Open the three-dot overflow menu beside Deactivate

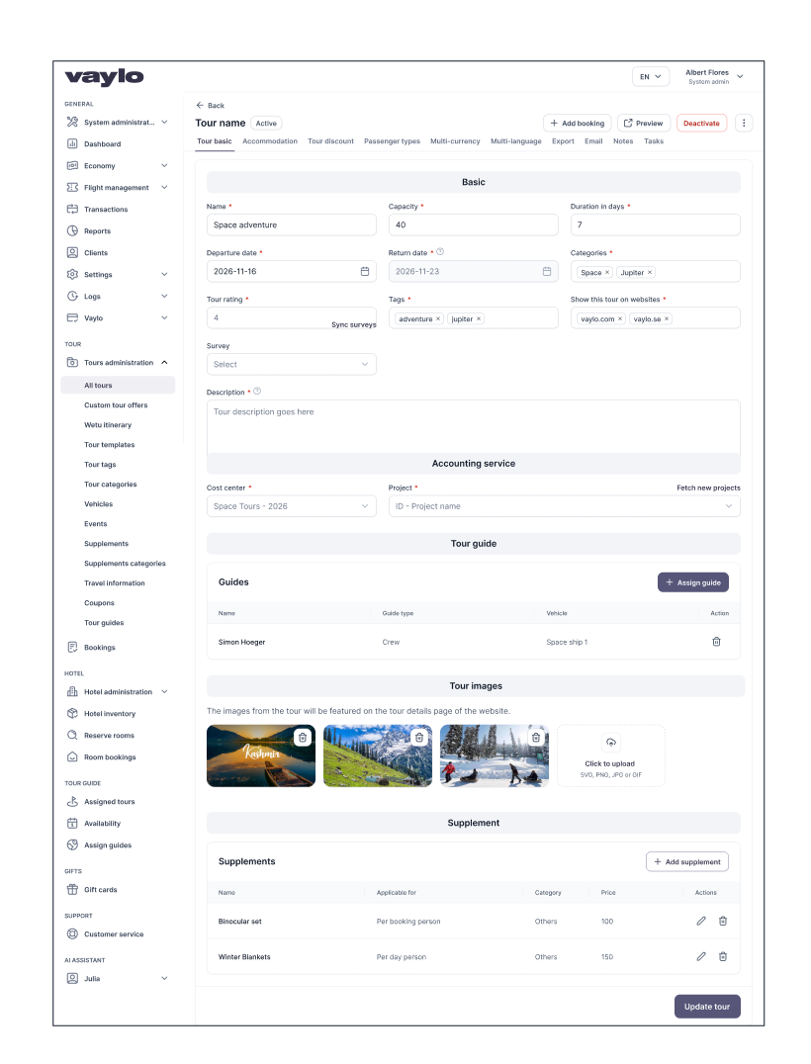click(x=744, y=122)
